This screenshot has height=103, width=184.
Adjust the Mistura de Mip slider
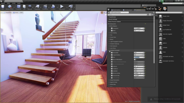(x=139, y=73)
